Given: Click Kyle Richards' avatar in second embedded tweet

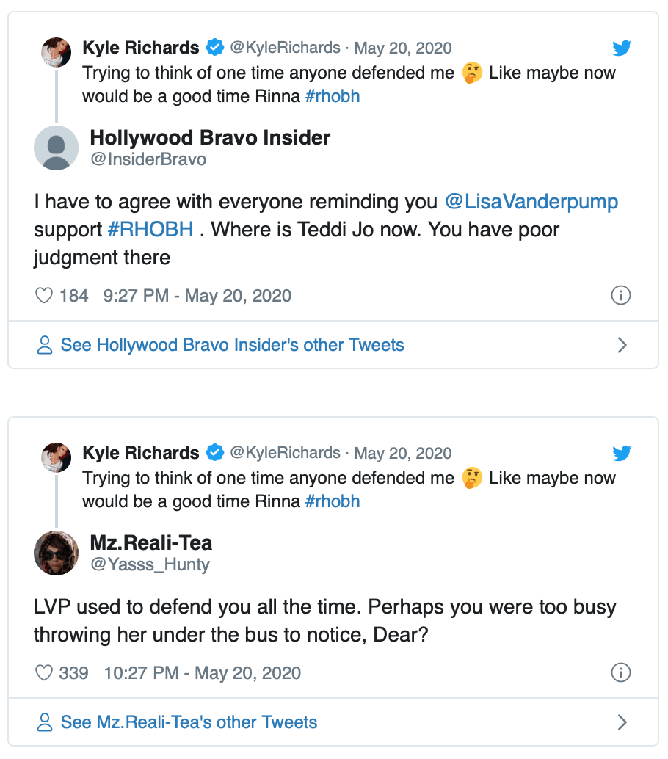Looking at the screenshot, I should coord(56,457).
